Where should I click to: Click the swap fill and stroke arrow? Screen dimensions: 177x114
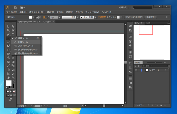pos(14,81)
